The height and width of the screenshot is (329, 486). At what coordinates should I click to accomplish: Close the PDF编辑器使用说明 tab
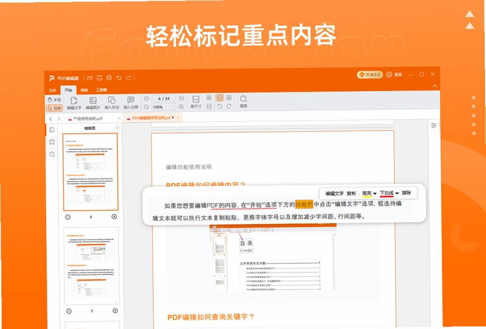(x=178, y=118)
